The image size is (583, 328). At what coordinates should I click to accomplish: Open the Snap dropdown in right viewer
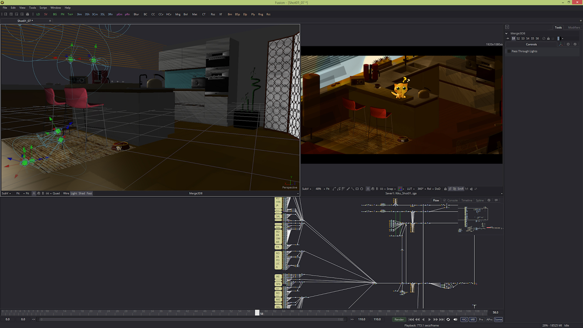[x=391, y=189]
